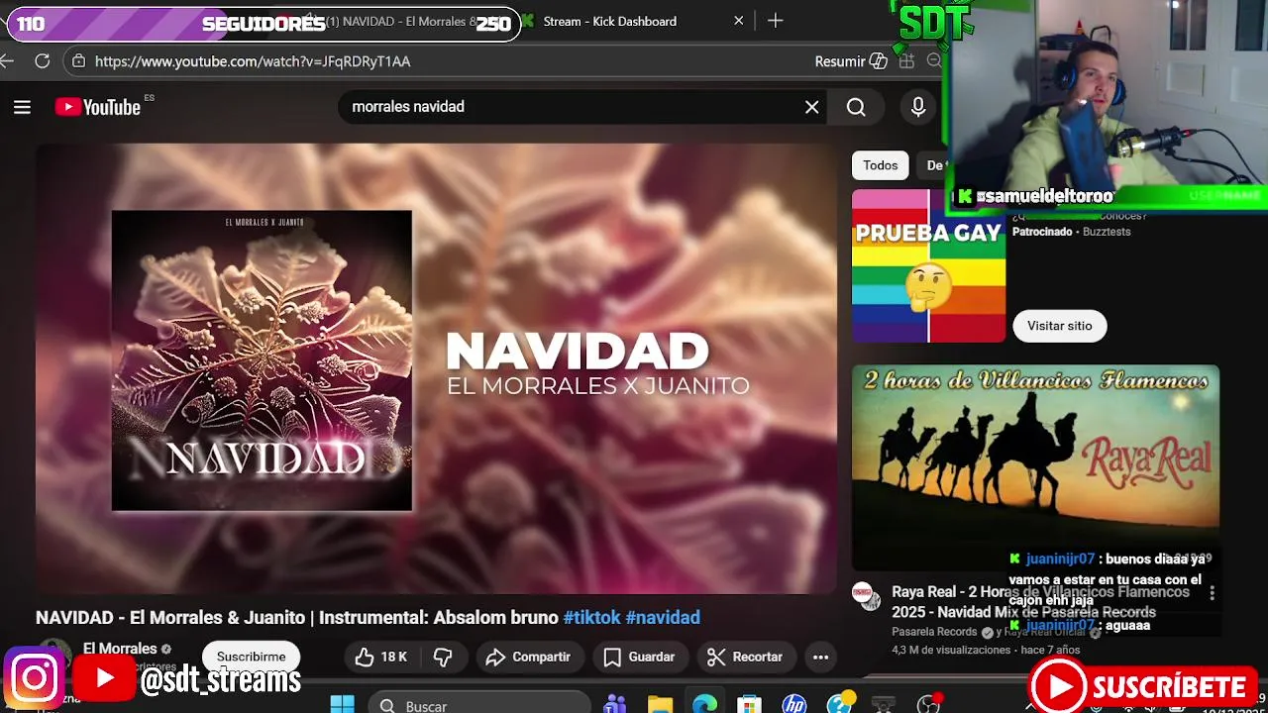This screenshot has width=1268, height=713.
Task: Go back with the browser arrow
Action: (x=8, y=61)
